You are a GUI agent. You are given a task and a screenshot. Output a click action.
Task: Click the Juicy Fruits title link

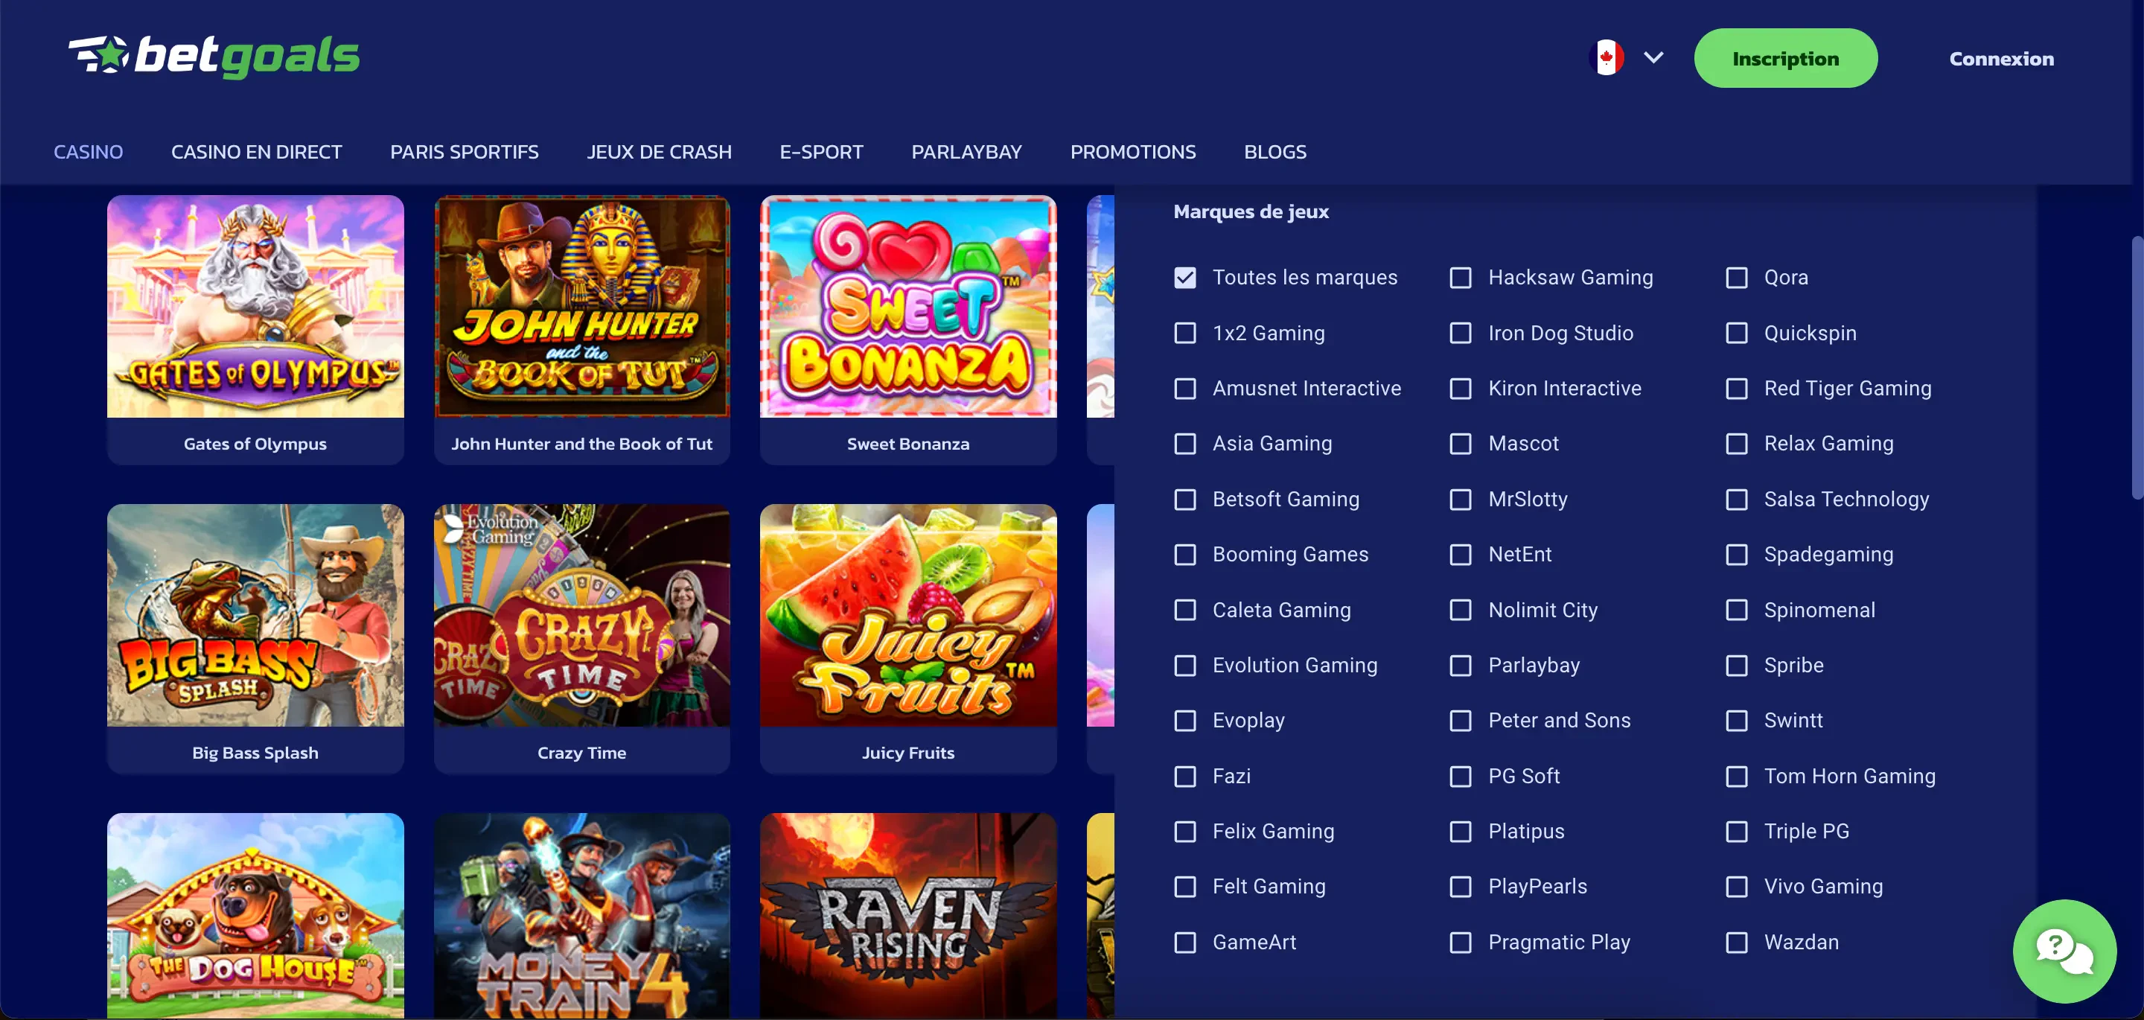point(908,753)
